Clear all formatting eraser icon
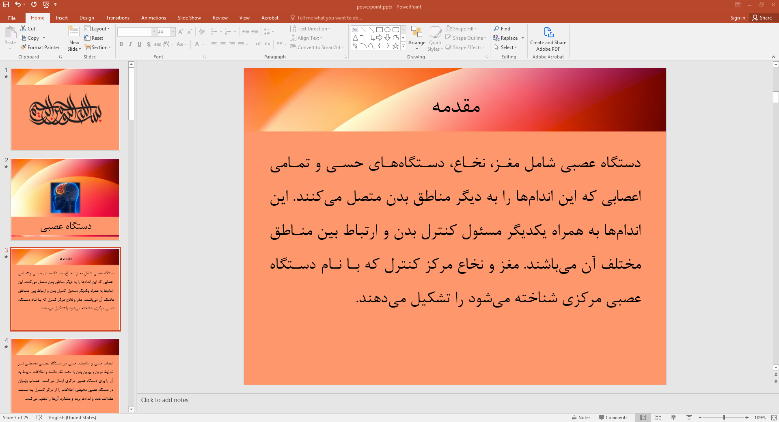The height and width of the screenshot is (422, 779). coord(202,32)
